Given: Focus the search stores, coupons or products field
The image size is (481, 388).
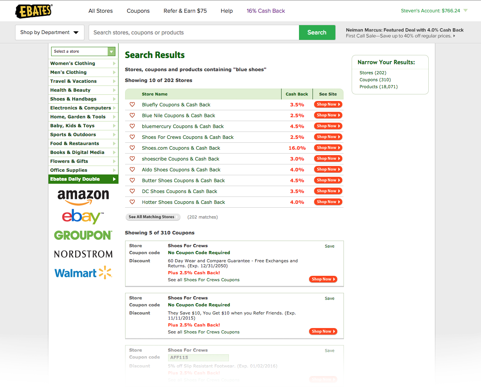Looking at the screenshot, I should 194,32.
